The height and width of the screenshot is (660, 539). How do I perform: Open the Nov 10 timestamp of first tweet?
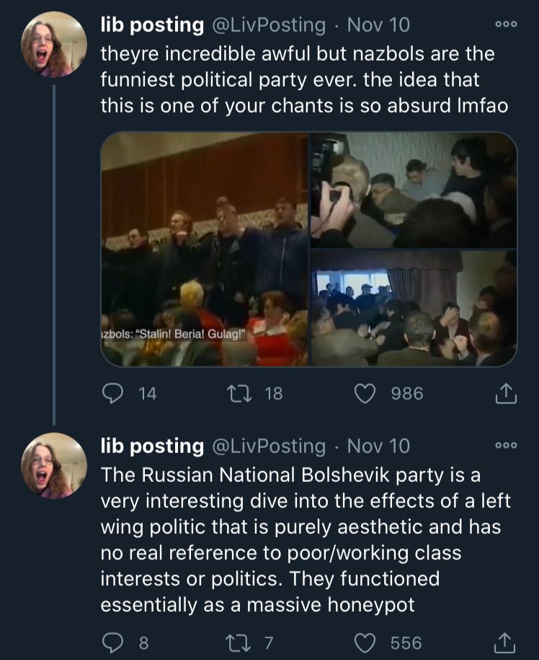pos(378,25)
